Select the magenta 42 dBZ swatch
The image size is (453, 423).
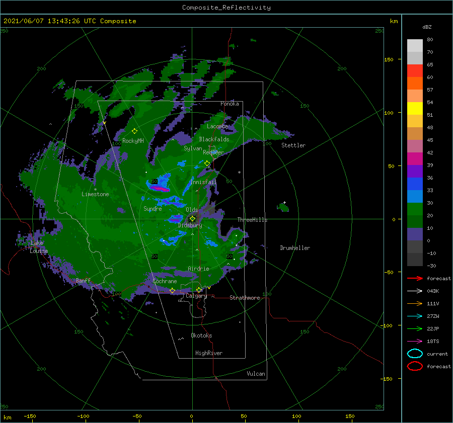[415, 158]
